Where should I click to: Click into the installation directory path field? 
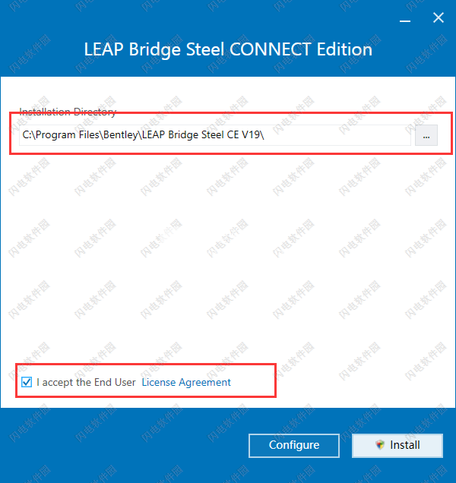point(215,135)
